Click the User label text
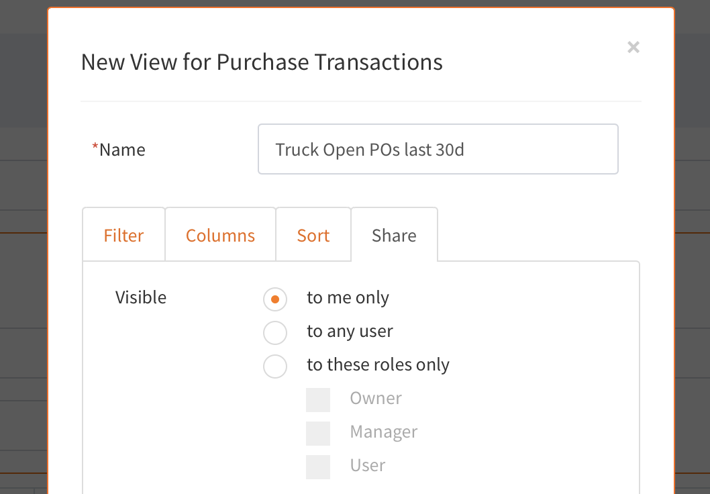The image size is (710, 494). 368,465
